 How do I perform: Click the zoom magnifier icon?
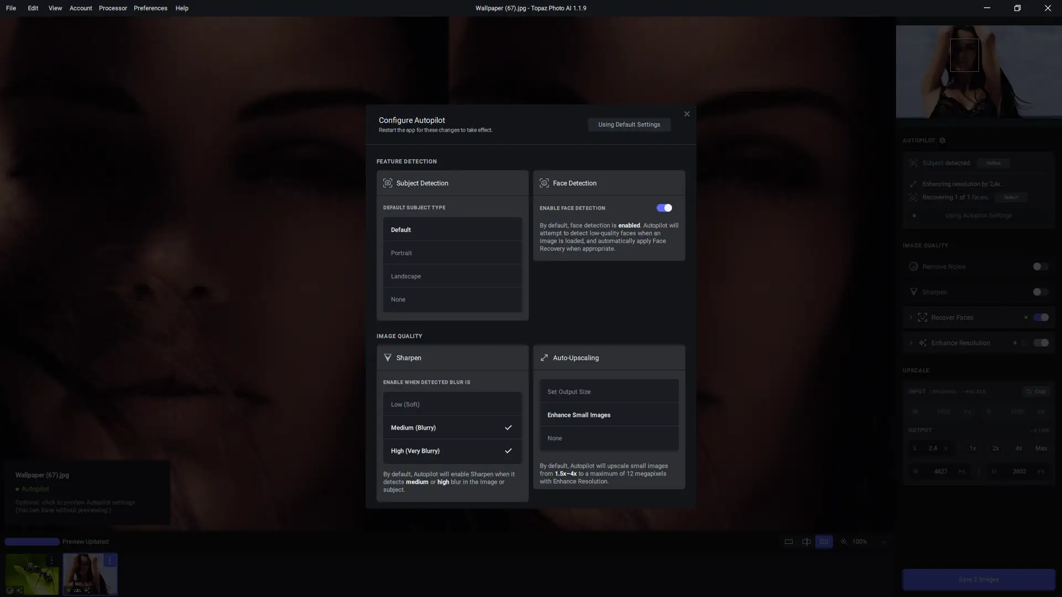coord(844,542)
